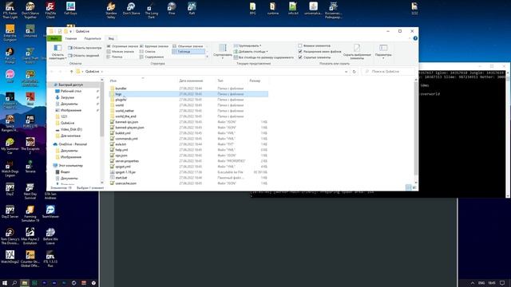Open the Fall Guys desktop icon

coord(70,8)
